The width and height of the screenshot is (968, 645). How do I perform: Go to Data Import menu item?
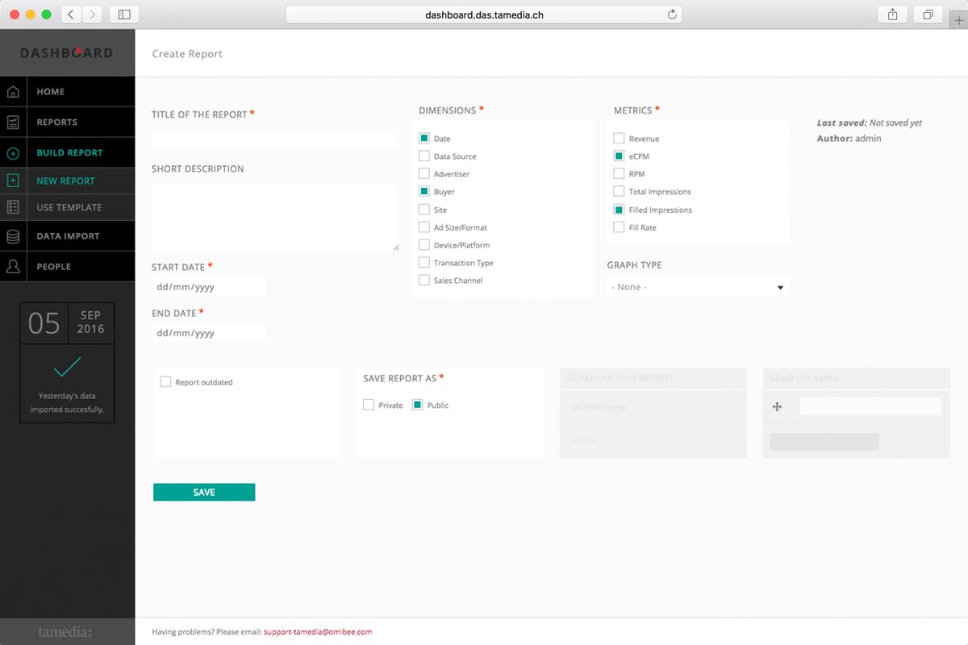click(x=68, y=236)
